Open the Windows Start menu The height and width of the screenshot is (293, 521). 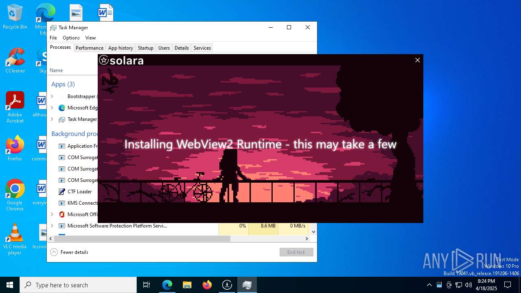(x=10, y=285)
